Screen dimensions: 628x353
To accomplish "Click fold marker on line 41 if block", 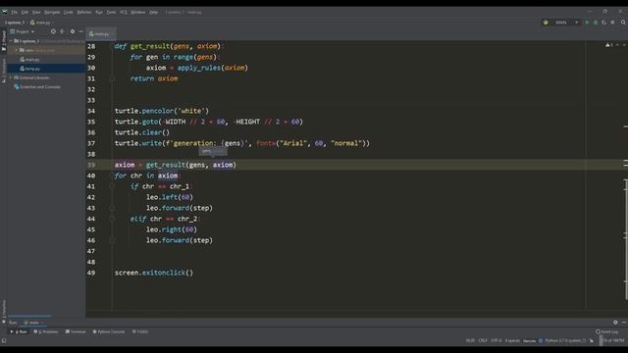I will click(x=112, y=186).
